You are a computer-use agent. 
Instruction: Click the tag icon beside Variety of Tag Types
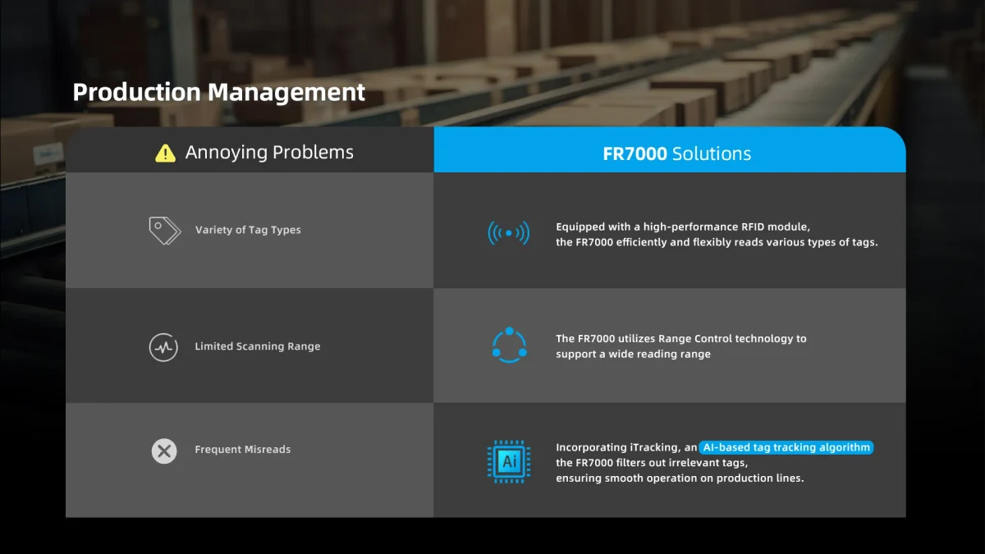165,231
